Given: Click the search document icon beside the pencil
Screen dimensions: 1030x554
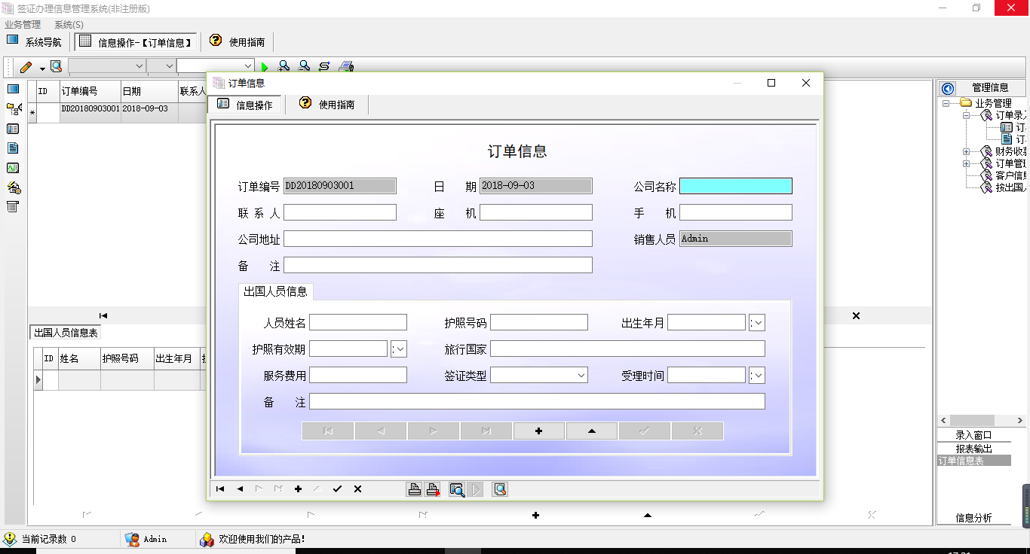Looking at the screenshot, I should coord(56,66).
